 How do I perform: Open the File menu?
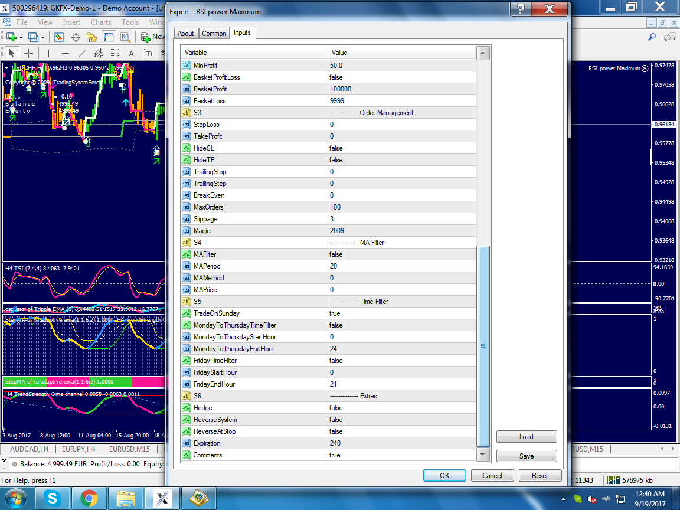[x=22, y=22]
